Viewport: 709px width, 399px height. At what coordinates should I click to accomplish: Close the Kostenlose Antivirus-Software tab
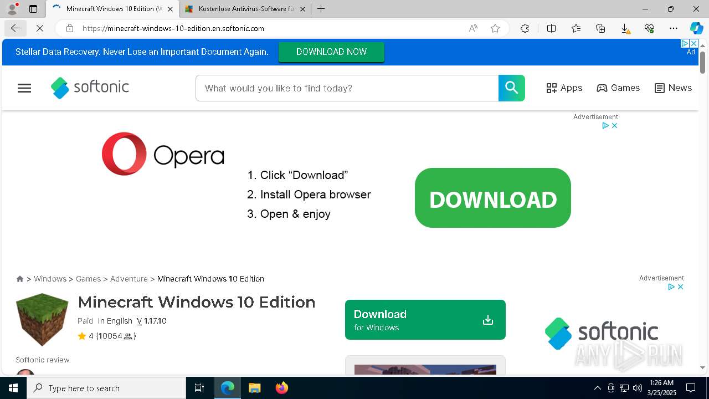coord(302,9)
